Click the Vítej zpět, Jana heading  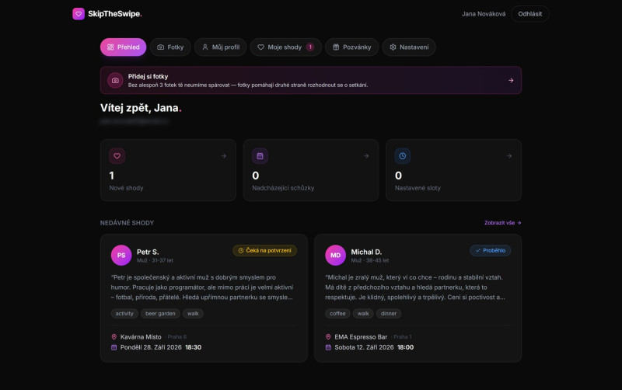click(x=141, y=108)
